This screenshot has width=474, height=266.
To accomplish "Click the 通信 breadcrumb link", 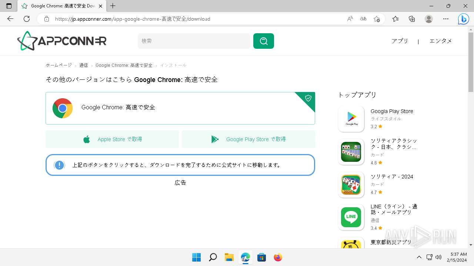I will 84,65.
